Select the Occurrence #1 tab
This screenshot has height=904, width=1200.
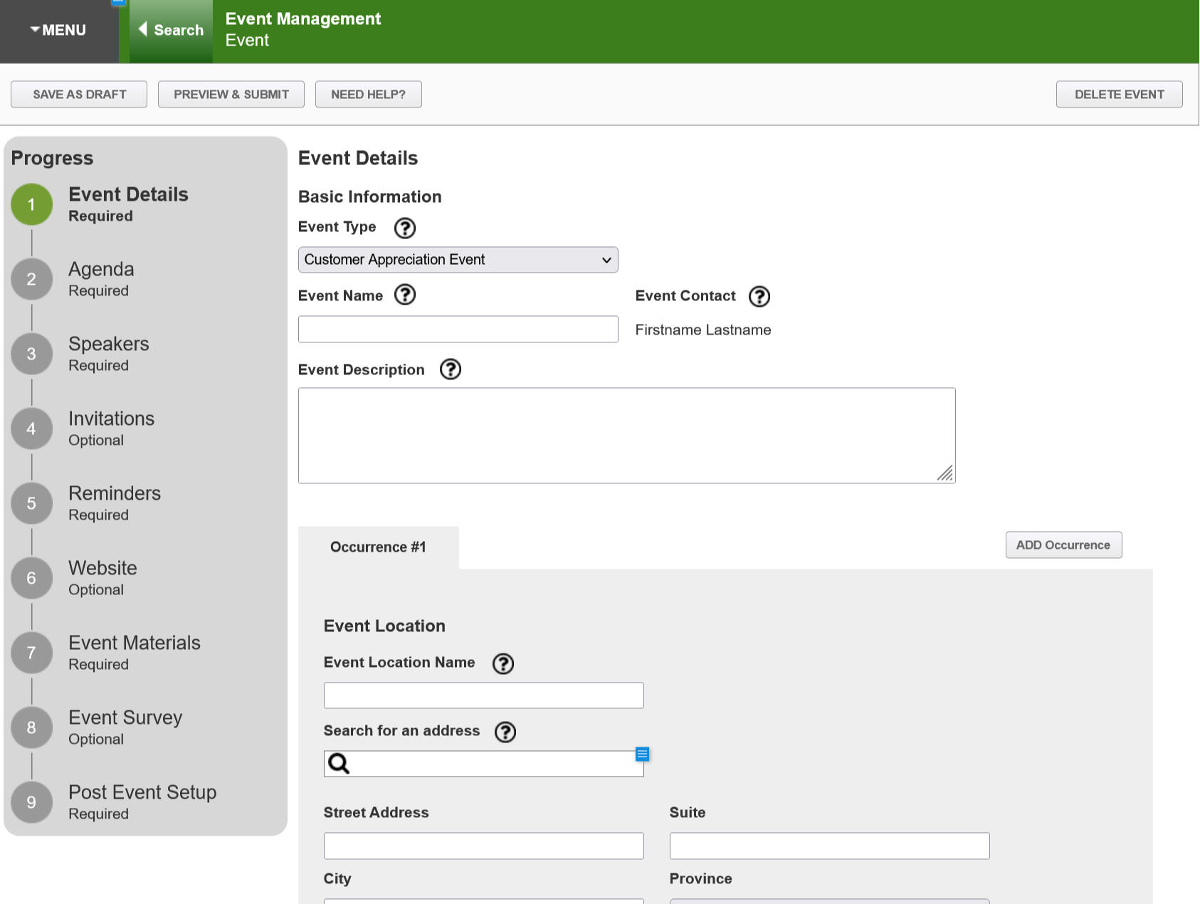(378, 547)
